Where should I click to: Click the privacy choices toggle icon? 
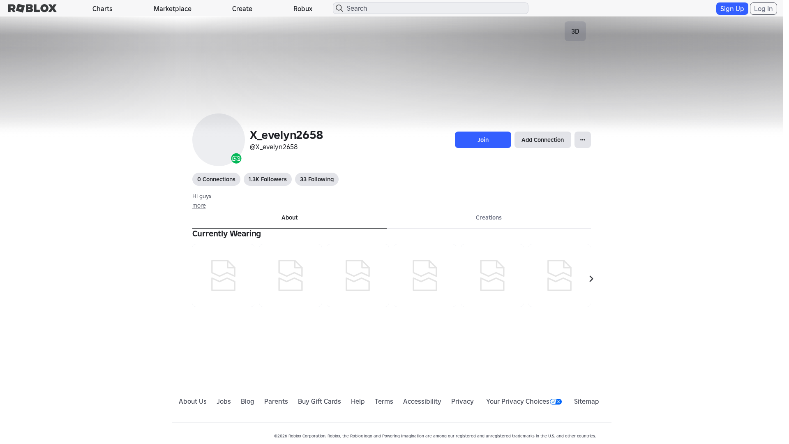pyautogui.click(x=556, y=402)
